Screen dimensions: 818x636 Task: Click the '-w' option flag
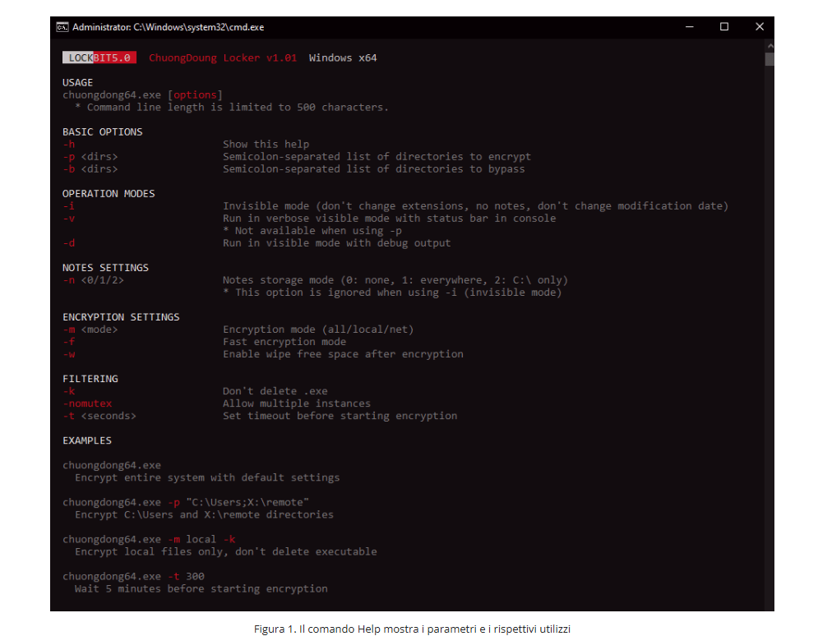coord(69,354)
